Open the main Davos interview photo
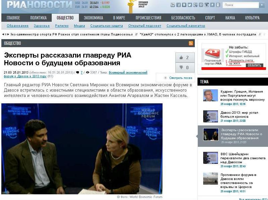 tap(82, 148)
